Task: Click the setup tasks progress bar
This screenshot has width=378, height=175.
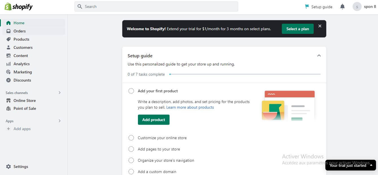Action: pos(245,74)
